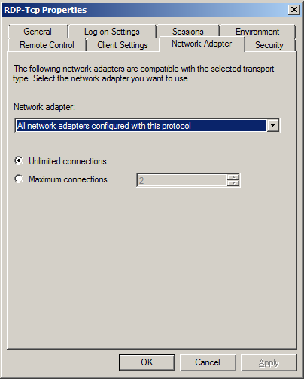Viewport: 304px width, 379px height.
Task: Switch to the Client Settings tab
Action: 123,45
